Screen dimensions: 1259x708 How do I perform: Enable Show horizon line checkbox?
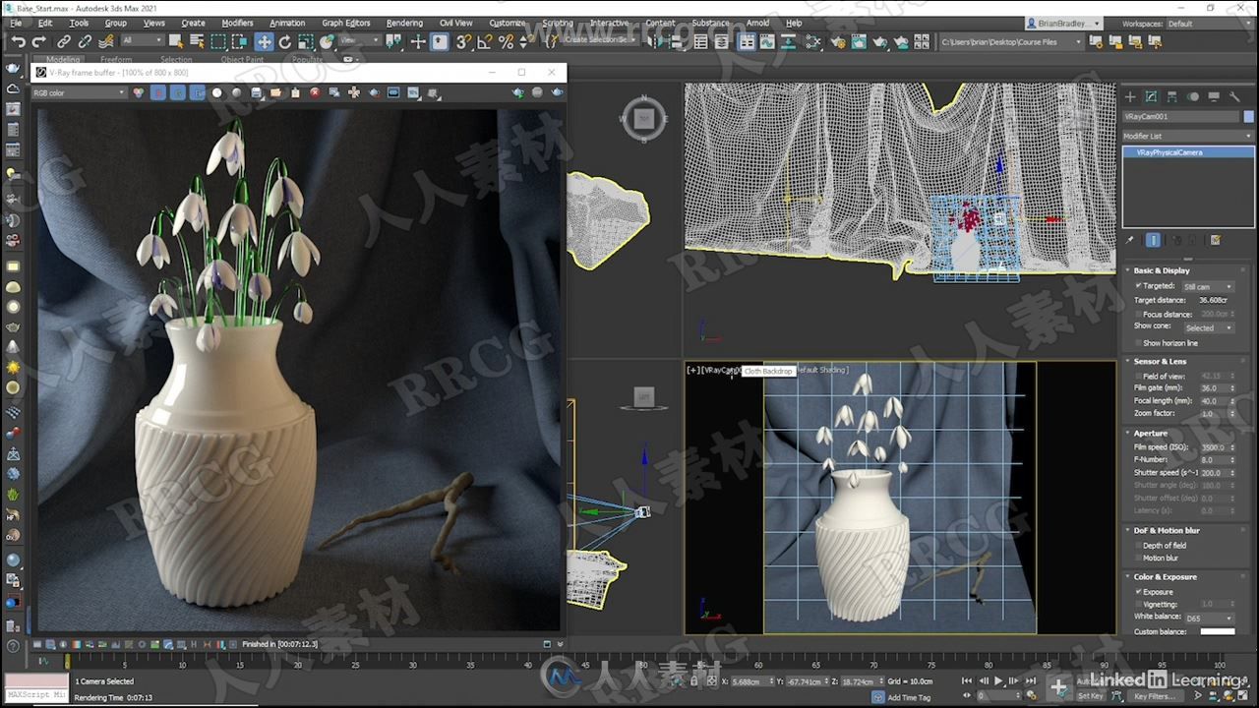click(x=1138, y=343)
